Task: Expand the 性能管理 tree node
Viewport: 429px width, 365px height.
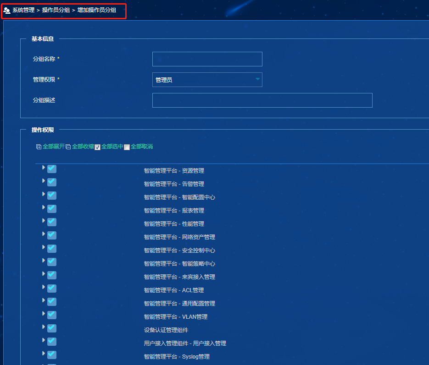Action: click(44, 220)
